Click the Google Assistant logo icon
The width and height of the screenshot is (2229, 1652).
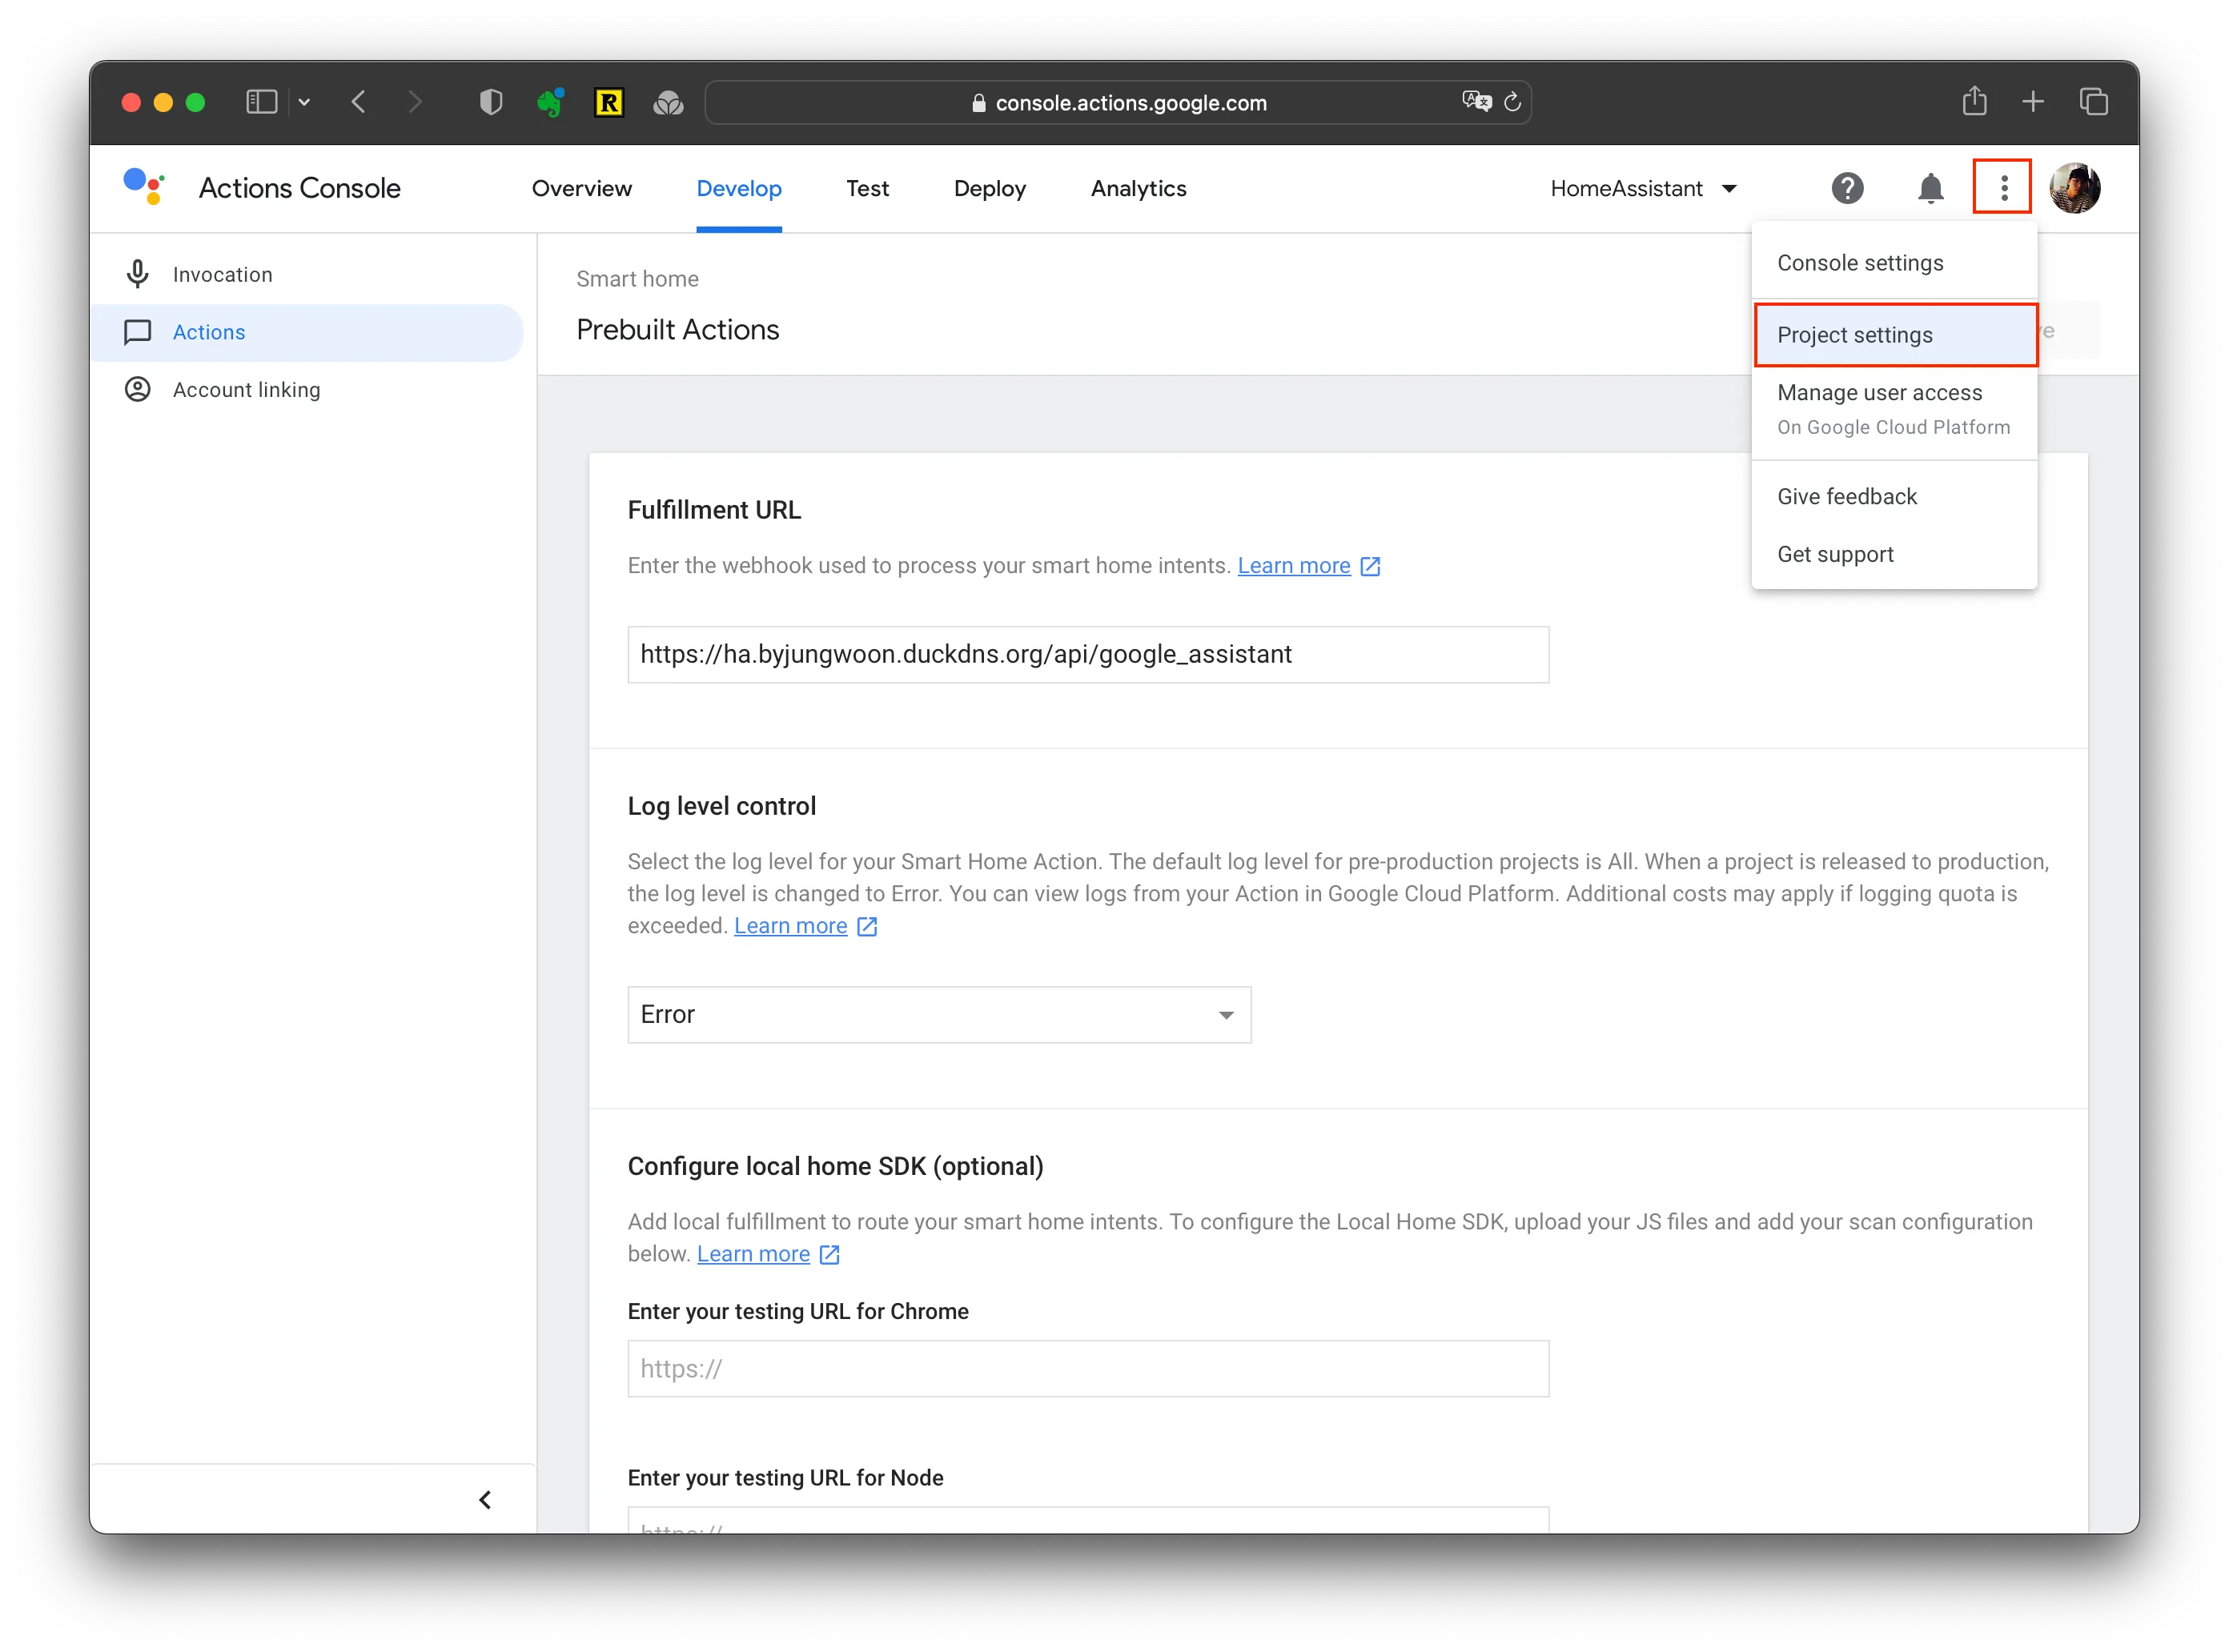click(x=144, y=187)
